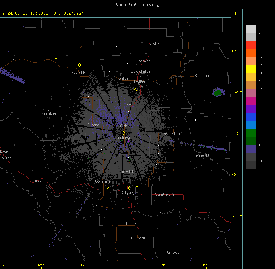Screen dimensions: 275x269
Task: Click the Olds label
Action: tap(124, 126)
